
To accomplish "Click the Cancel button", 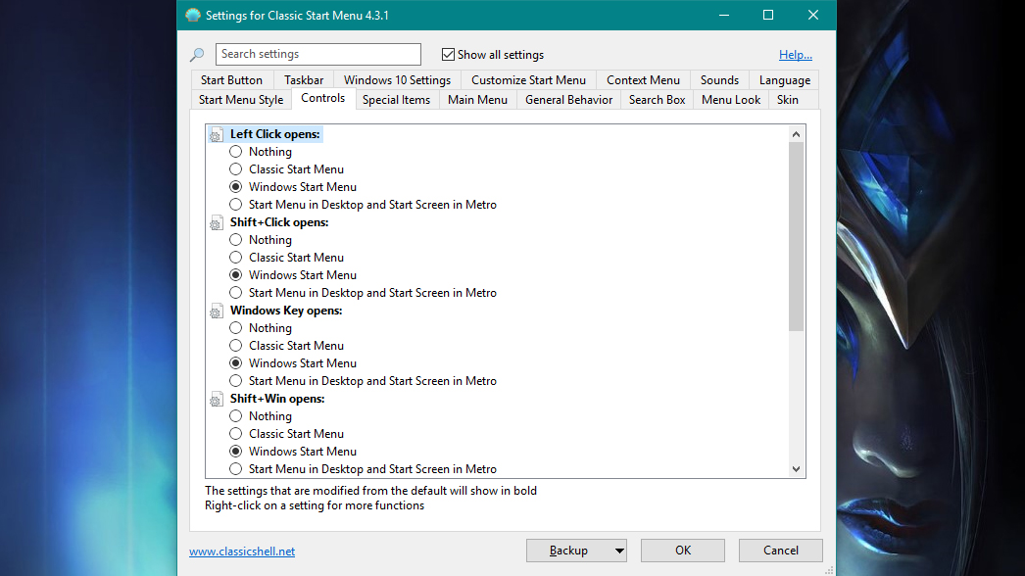I will coord(781,551).
